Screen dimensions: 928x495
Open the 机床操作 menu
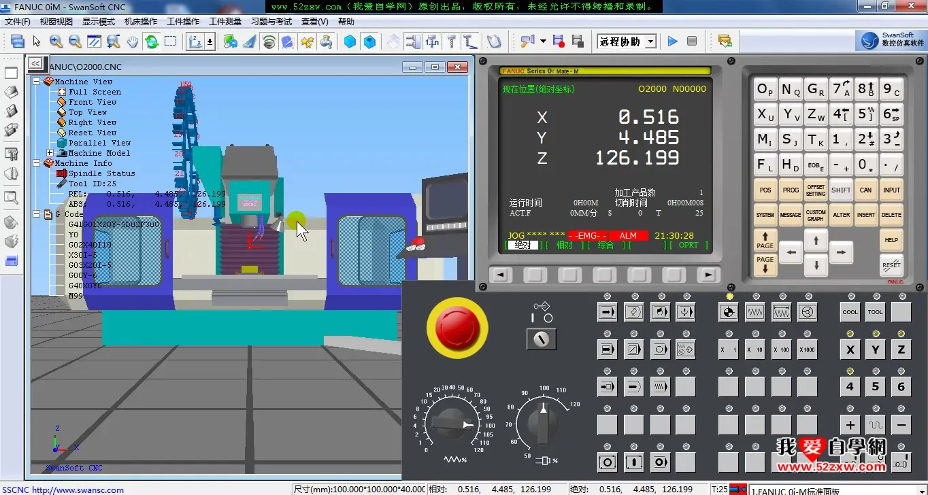141,22
